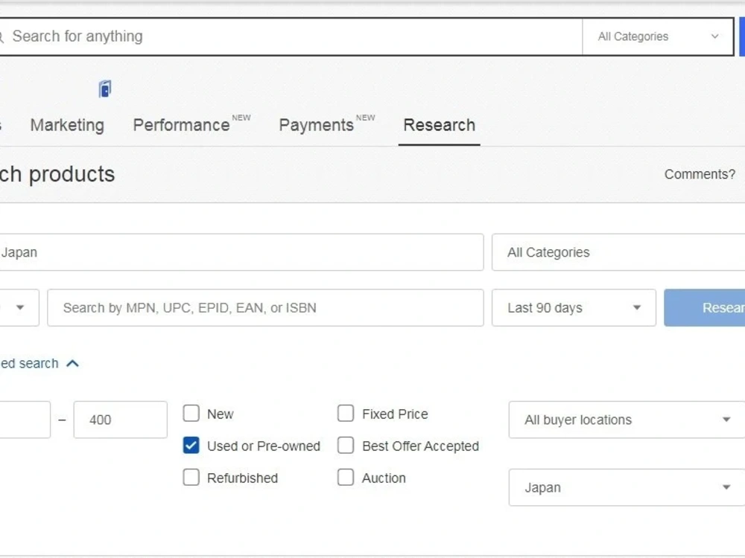Check the Auction format checkbox

[x=346, y=478]
